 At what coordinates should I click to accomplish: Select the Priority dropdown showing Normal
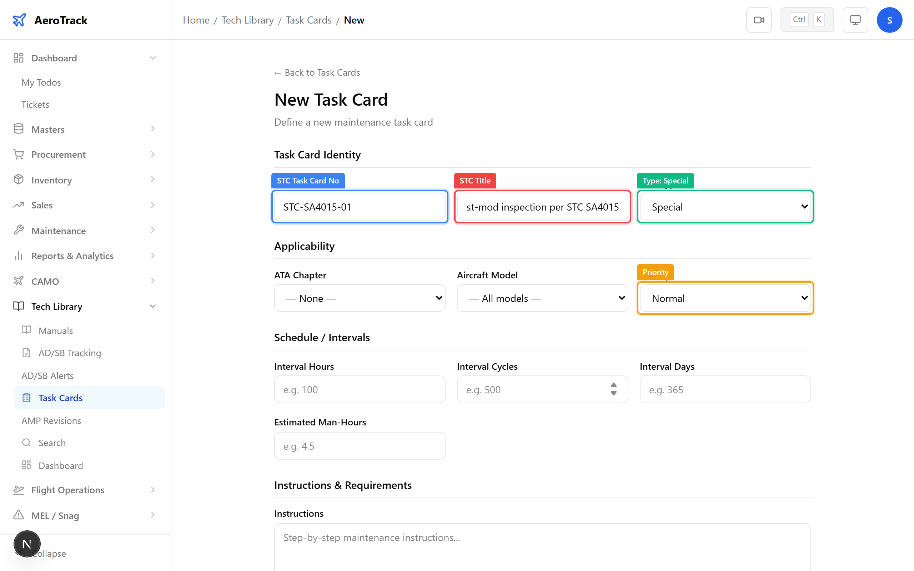tap(724, 298)
